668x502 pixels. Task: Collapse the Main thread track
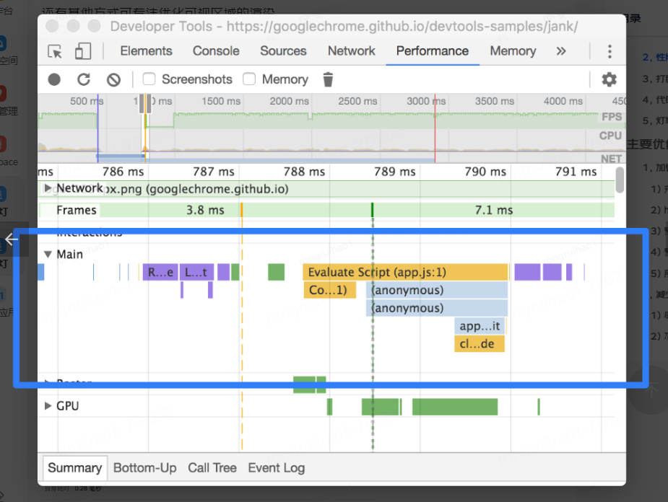[48, 255]
